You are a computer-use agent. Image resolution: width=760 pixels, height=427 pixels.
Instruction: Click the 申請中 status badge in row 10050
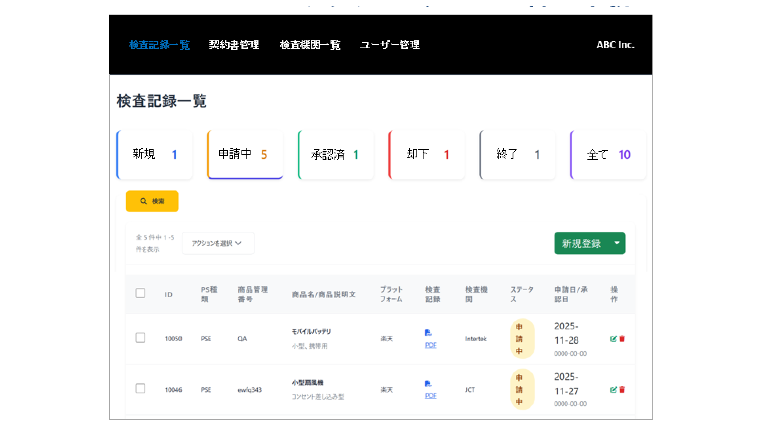pos(522,339)
